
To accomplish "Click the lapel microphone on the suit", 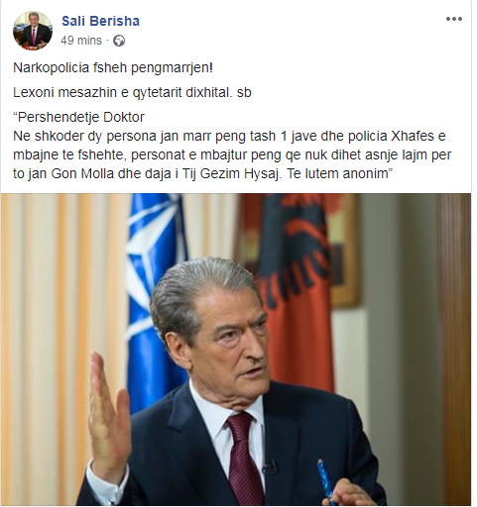I will click(x=269, y=466).
